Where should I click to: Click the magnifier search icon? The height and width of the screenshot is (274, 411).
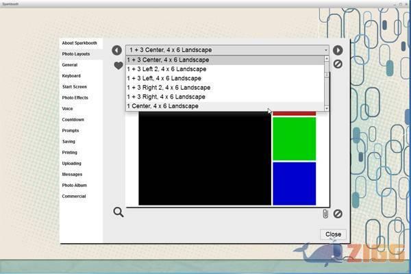point(119,212)
